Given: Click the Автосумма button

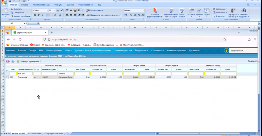Looking at the screenshot, I should (220, 9).
